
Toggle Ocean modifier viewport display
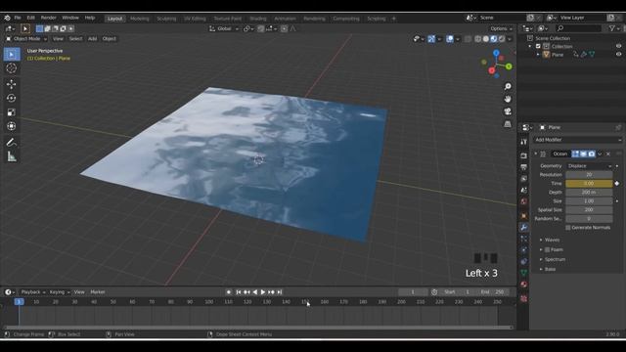point(583,154)
